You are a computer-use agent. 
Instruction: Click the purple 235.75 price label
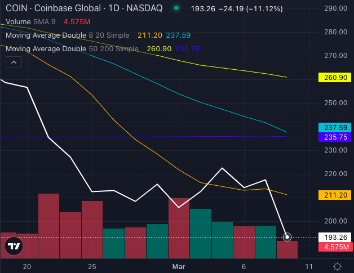(335, 137)
